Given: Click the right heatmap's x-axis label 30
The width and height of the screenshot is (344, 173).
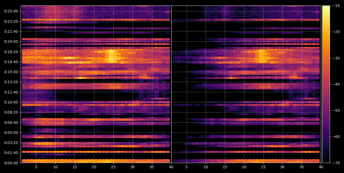Looking at the screenshot, I should point(283,167).
